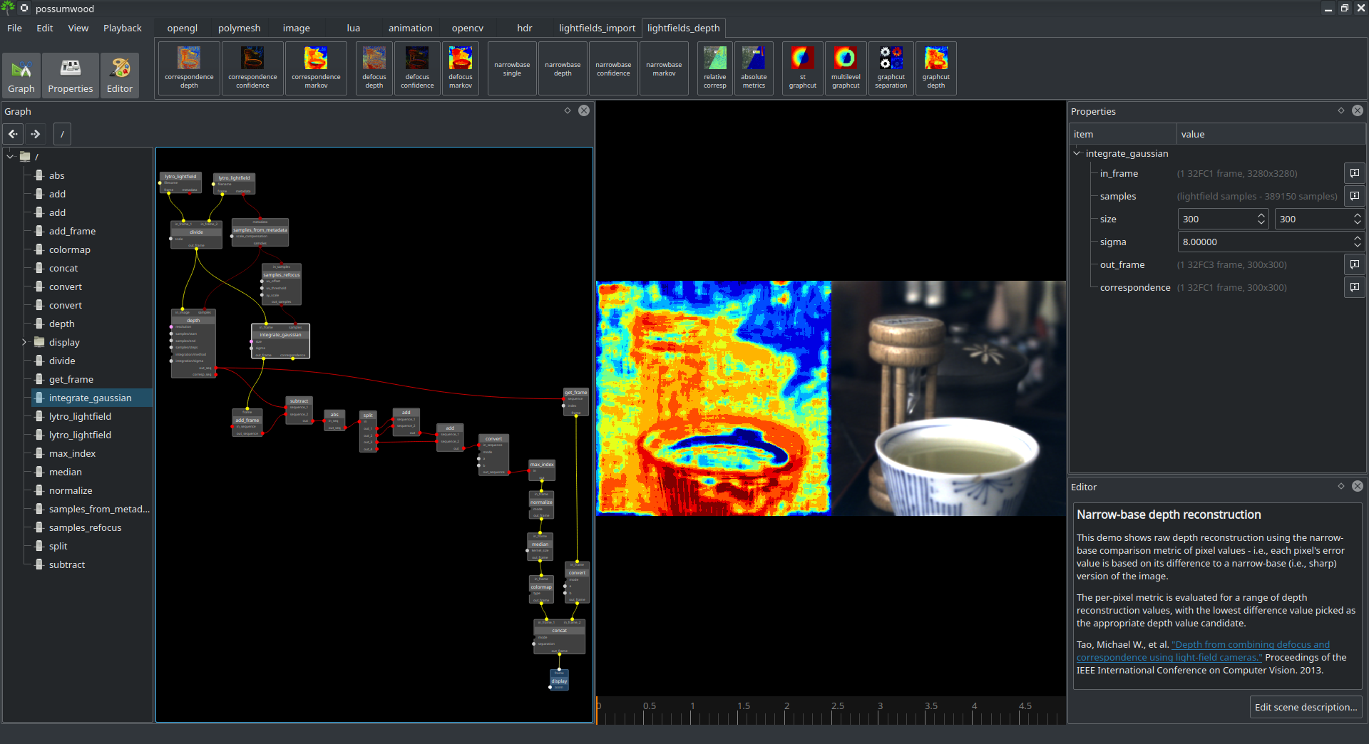Screen dimensions: 1369x744
Task: Add defocus markov demo
Action: point(461,68)
